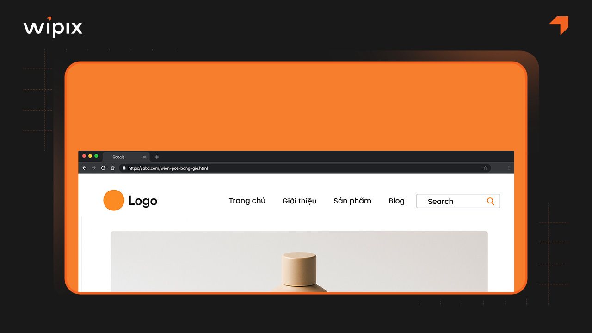592x333 pixels.
Task: Reload the page with the refresh icon
Action: 103,168
